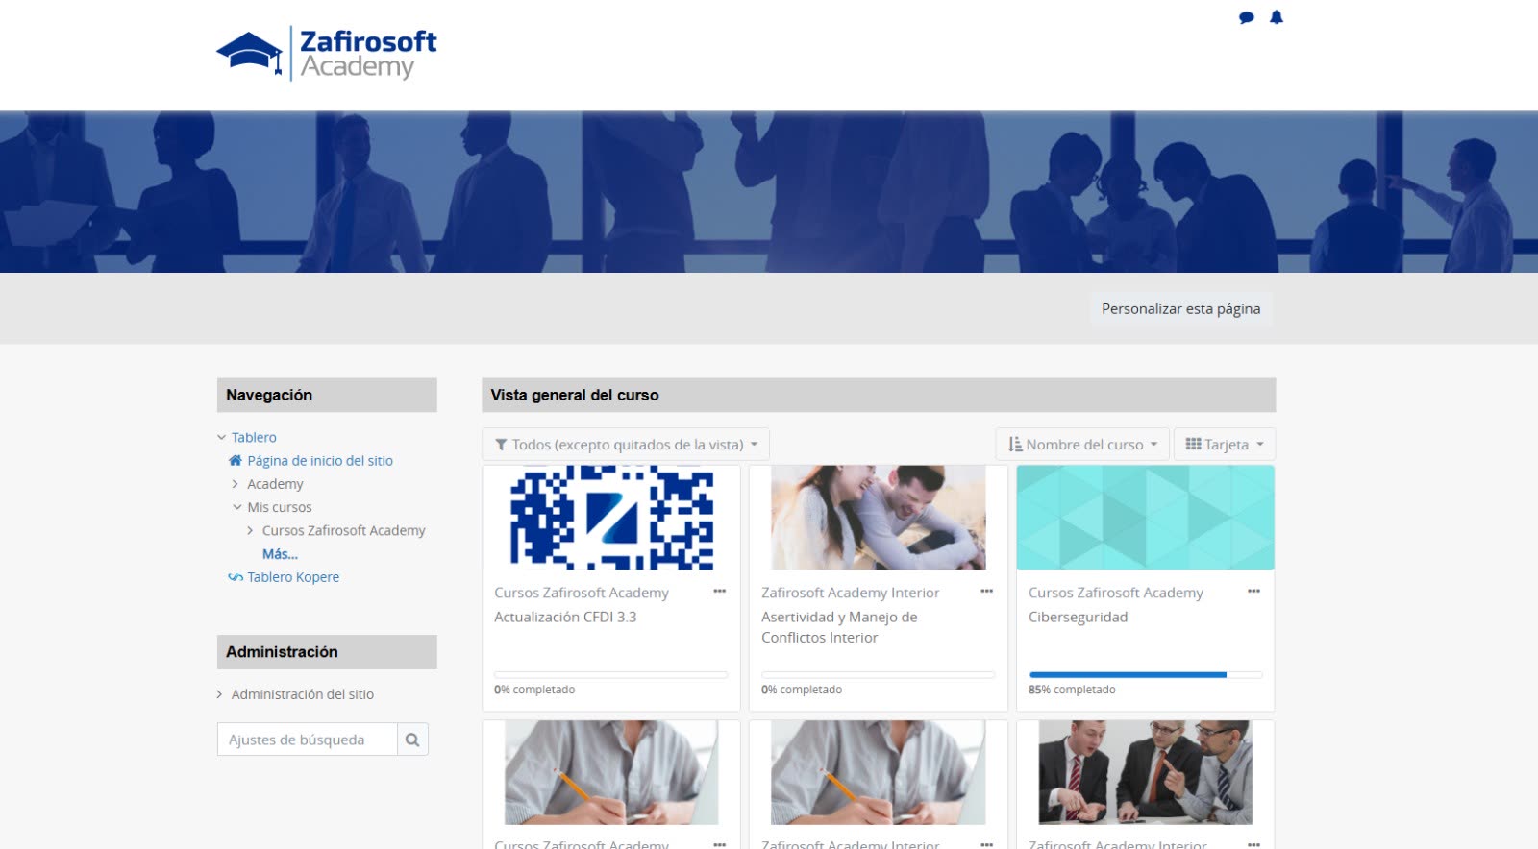1538x849 pixels.
Task: Open Actualización CFDI 3.3 course link
Action: pos(565,617)
